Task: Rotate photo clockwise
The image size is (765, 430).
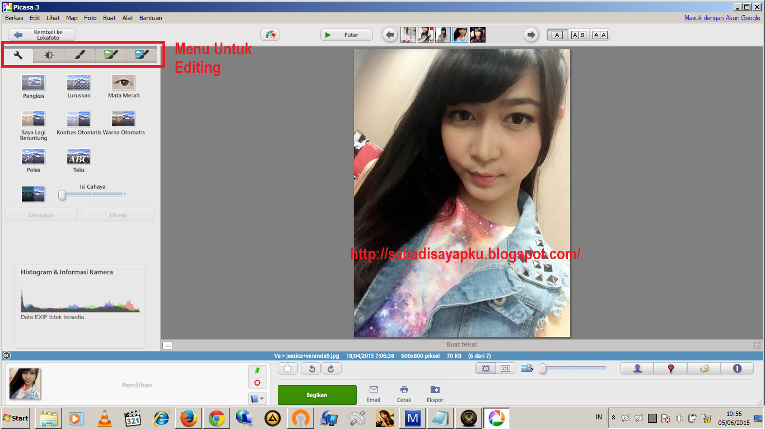Action: click(x=332, y=368)
